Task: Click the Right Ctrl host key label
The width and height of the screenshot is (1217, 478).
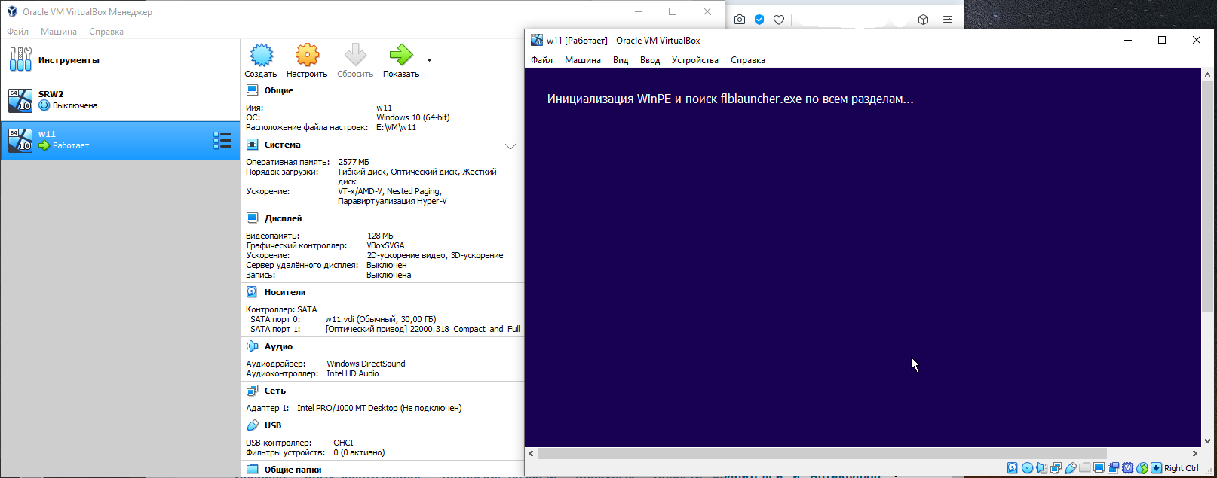Action: pyautogui.click(x=1182, y=468)
